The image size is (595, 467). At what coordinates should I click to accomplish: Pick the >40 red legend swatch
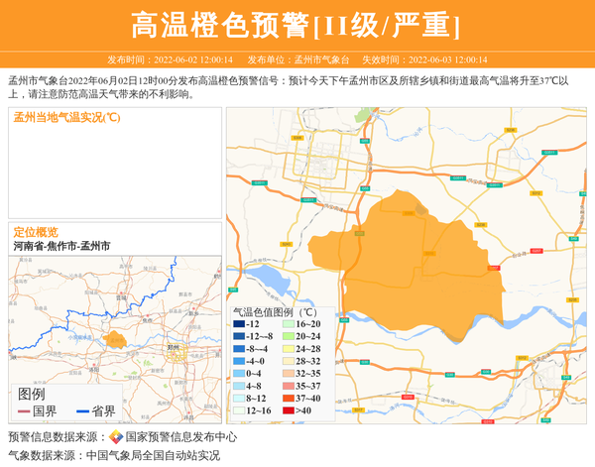click(x=289, y=410)
